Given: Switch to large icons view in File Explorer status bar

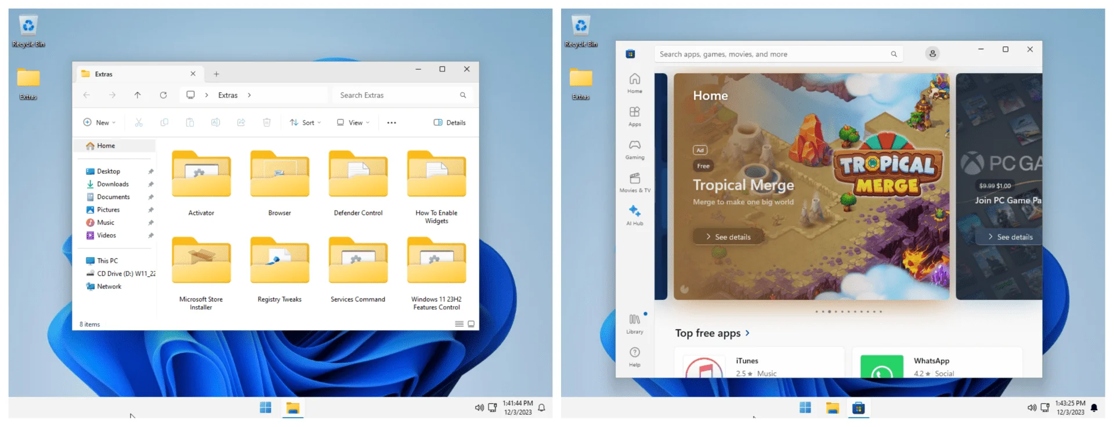Looking at the screenshot, I should point(471,324).
